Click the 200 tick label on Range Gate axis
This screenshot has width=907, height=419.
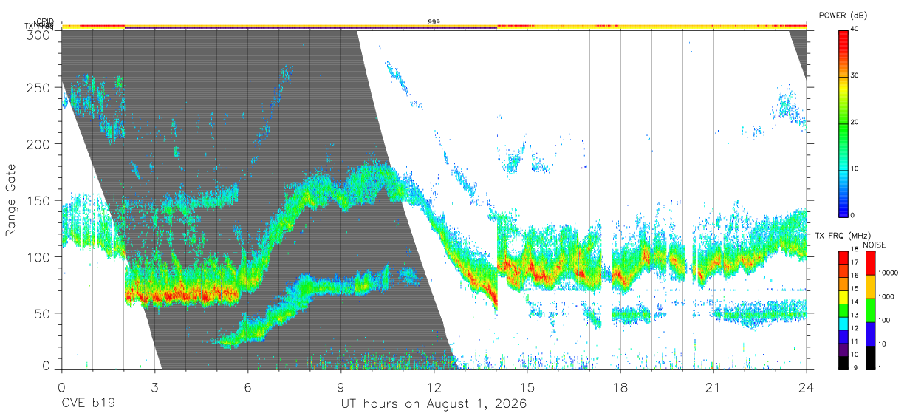point(40,143)
